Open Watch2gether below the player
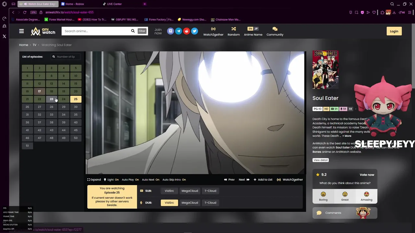The width and height of the screenshot is (415, 233). (x=290, y=180)
